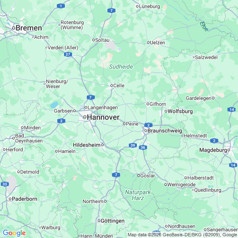Click the Braunschweig city label

165,131
